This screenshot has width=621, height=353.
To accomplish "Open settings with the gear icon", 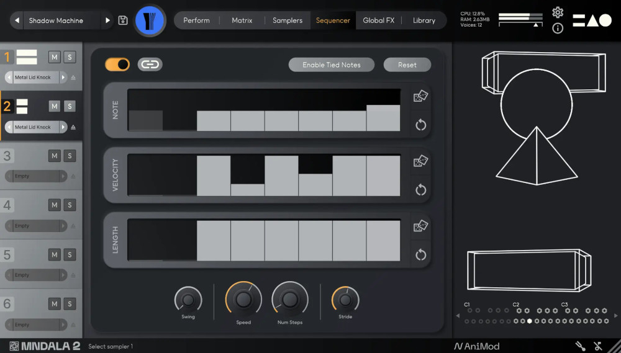I will (x=558, y=12).
